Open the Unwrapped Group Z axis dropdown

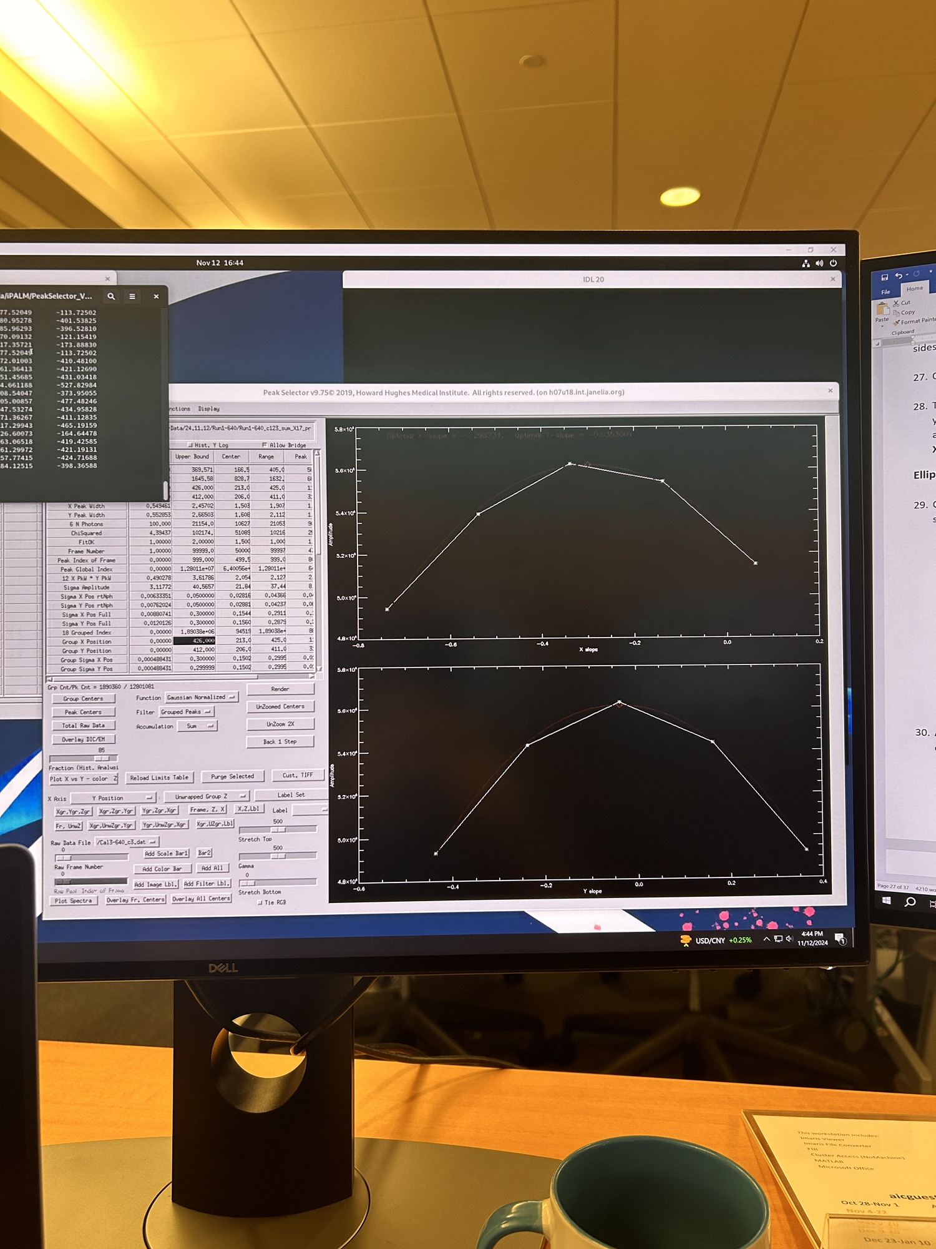click(x=207, y=797)
